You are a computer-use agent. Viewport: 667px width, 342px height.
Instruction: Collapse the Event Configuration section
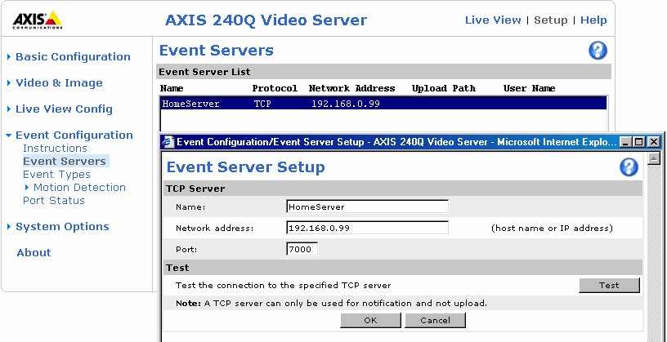[x=73, y=135]
